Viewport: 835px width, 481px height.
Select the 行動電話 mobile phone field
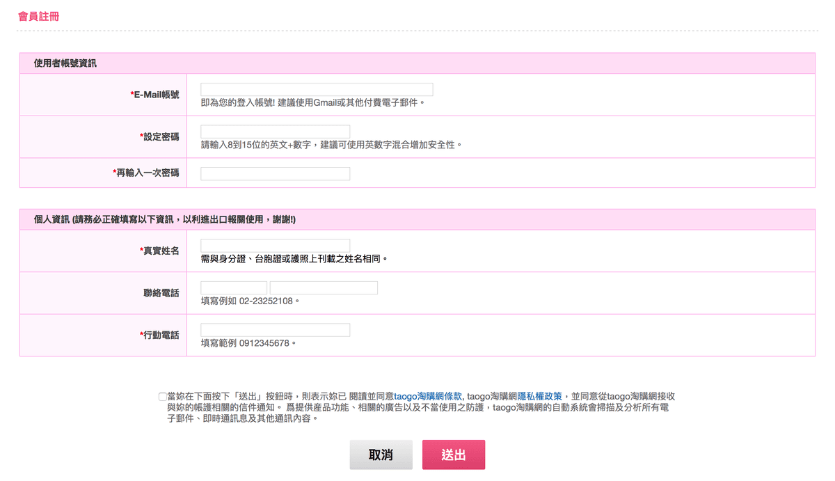coord(275,330)
